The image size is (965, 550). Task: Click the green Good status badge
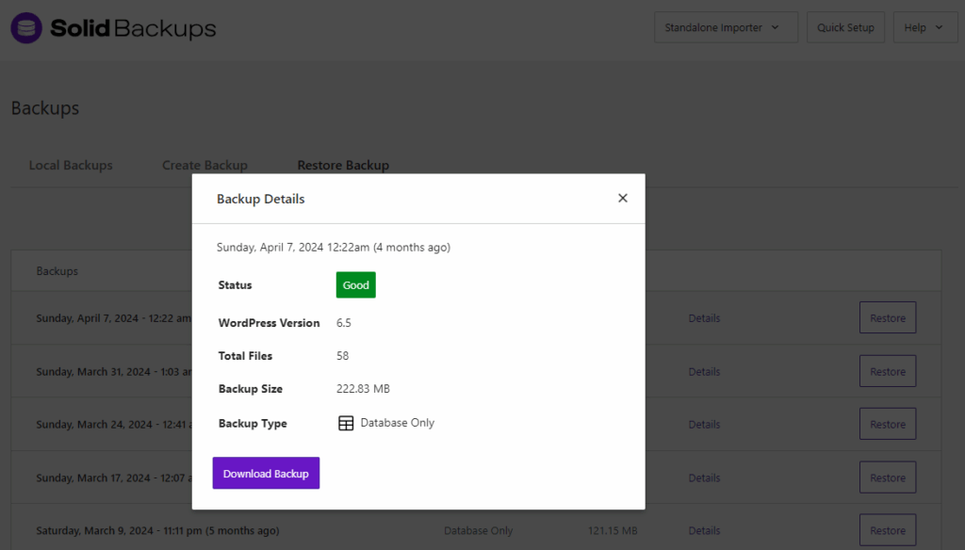(355, 285)
